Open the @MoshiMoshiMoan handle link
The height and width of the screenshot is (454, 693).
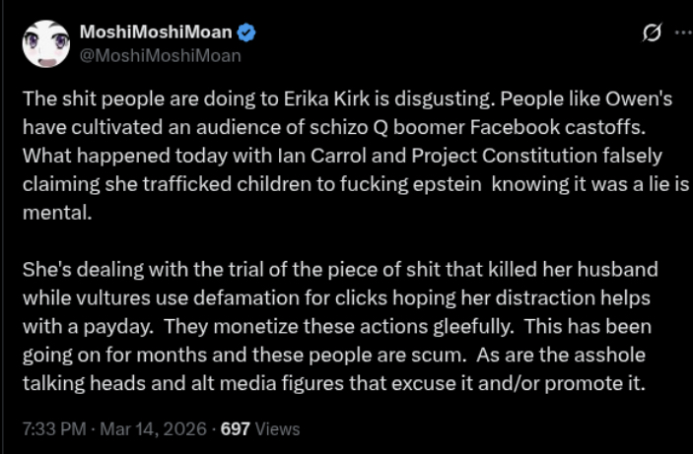(x=160, y=55)
